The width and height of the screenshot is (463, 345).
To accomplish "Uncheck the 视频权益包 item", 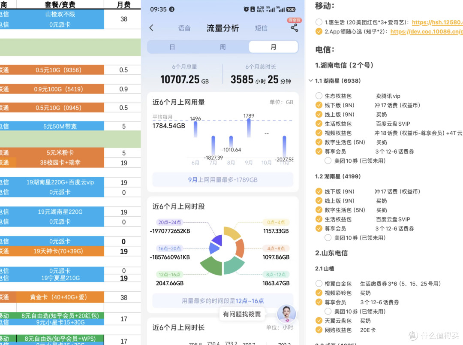I will click(x=319, y=133).
